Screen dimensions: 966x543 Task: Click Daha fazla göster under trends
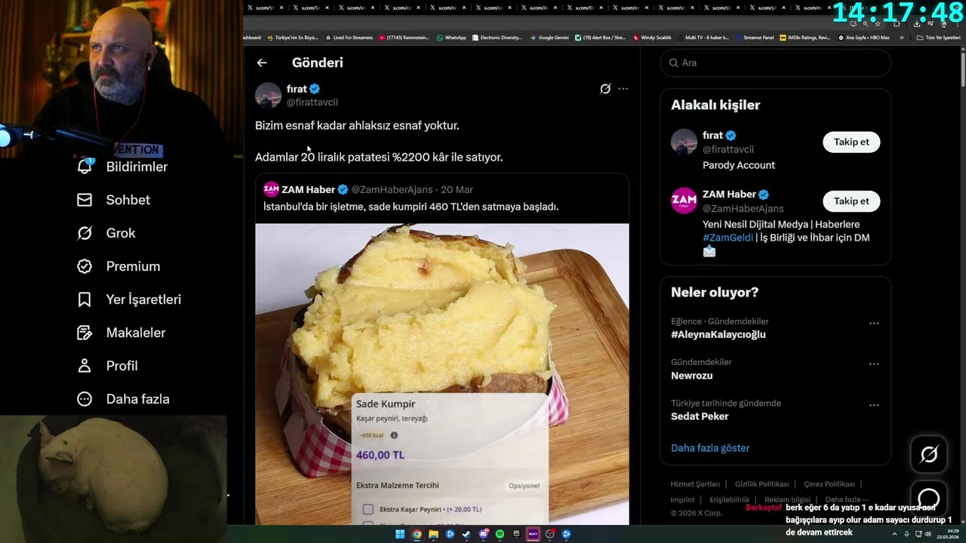coord(710,448)
